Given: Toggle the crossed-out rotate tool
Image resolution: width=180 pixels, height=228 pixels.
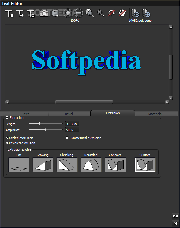Looking at the screenshot, I should (111, 13).
